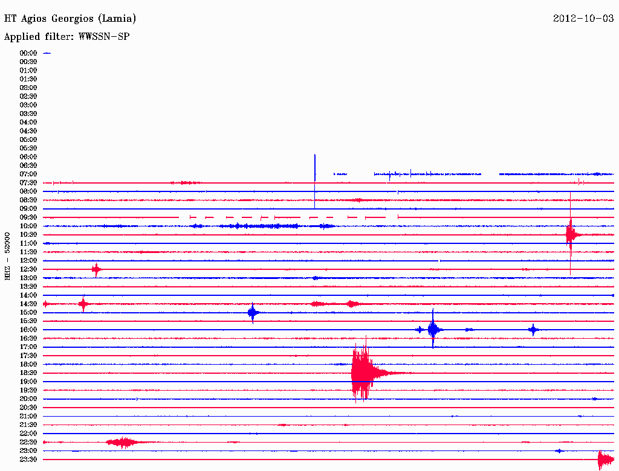The height and width of the screenshot is (471, 619).
Task: Click the 13:00 time label
Action: coord(28,278)
